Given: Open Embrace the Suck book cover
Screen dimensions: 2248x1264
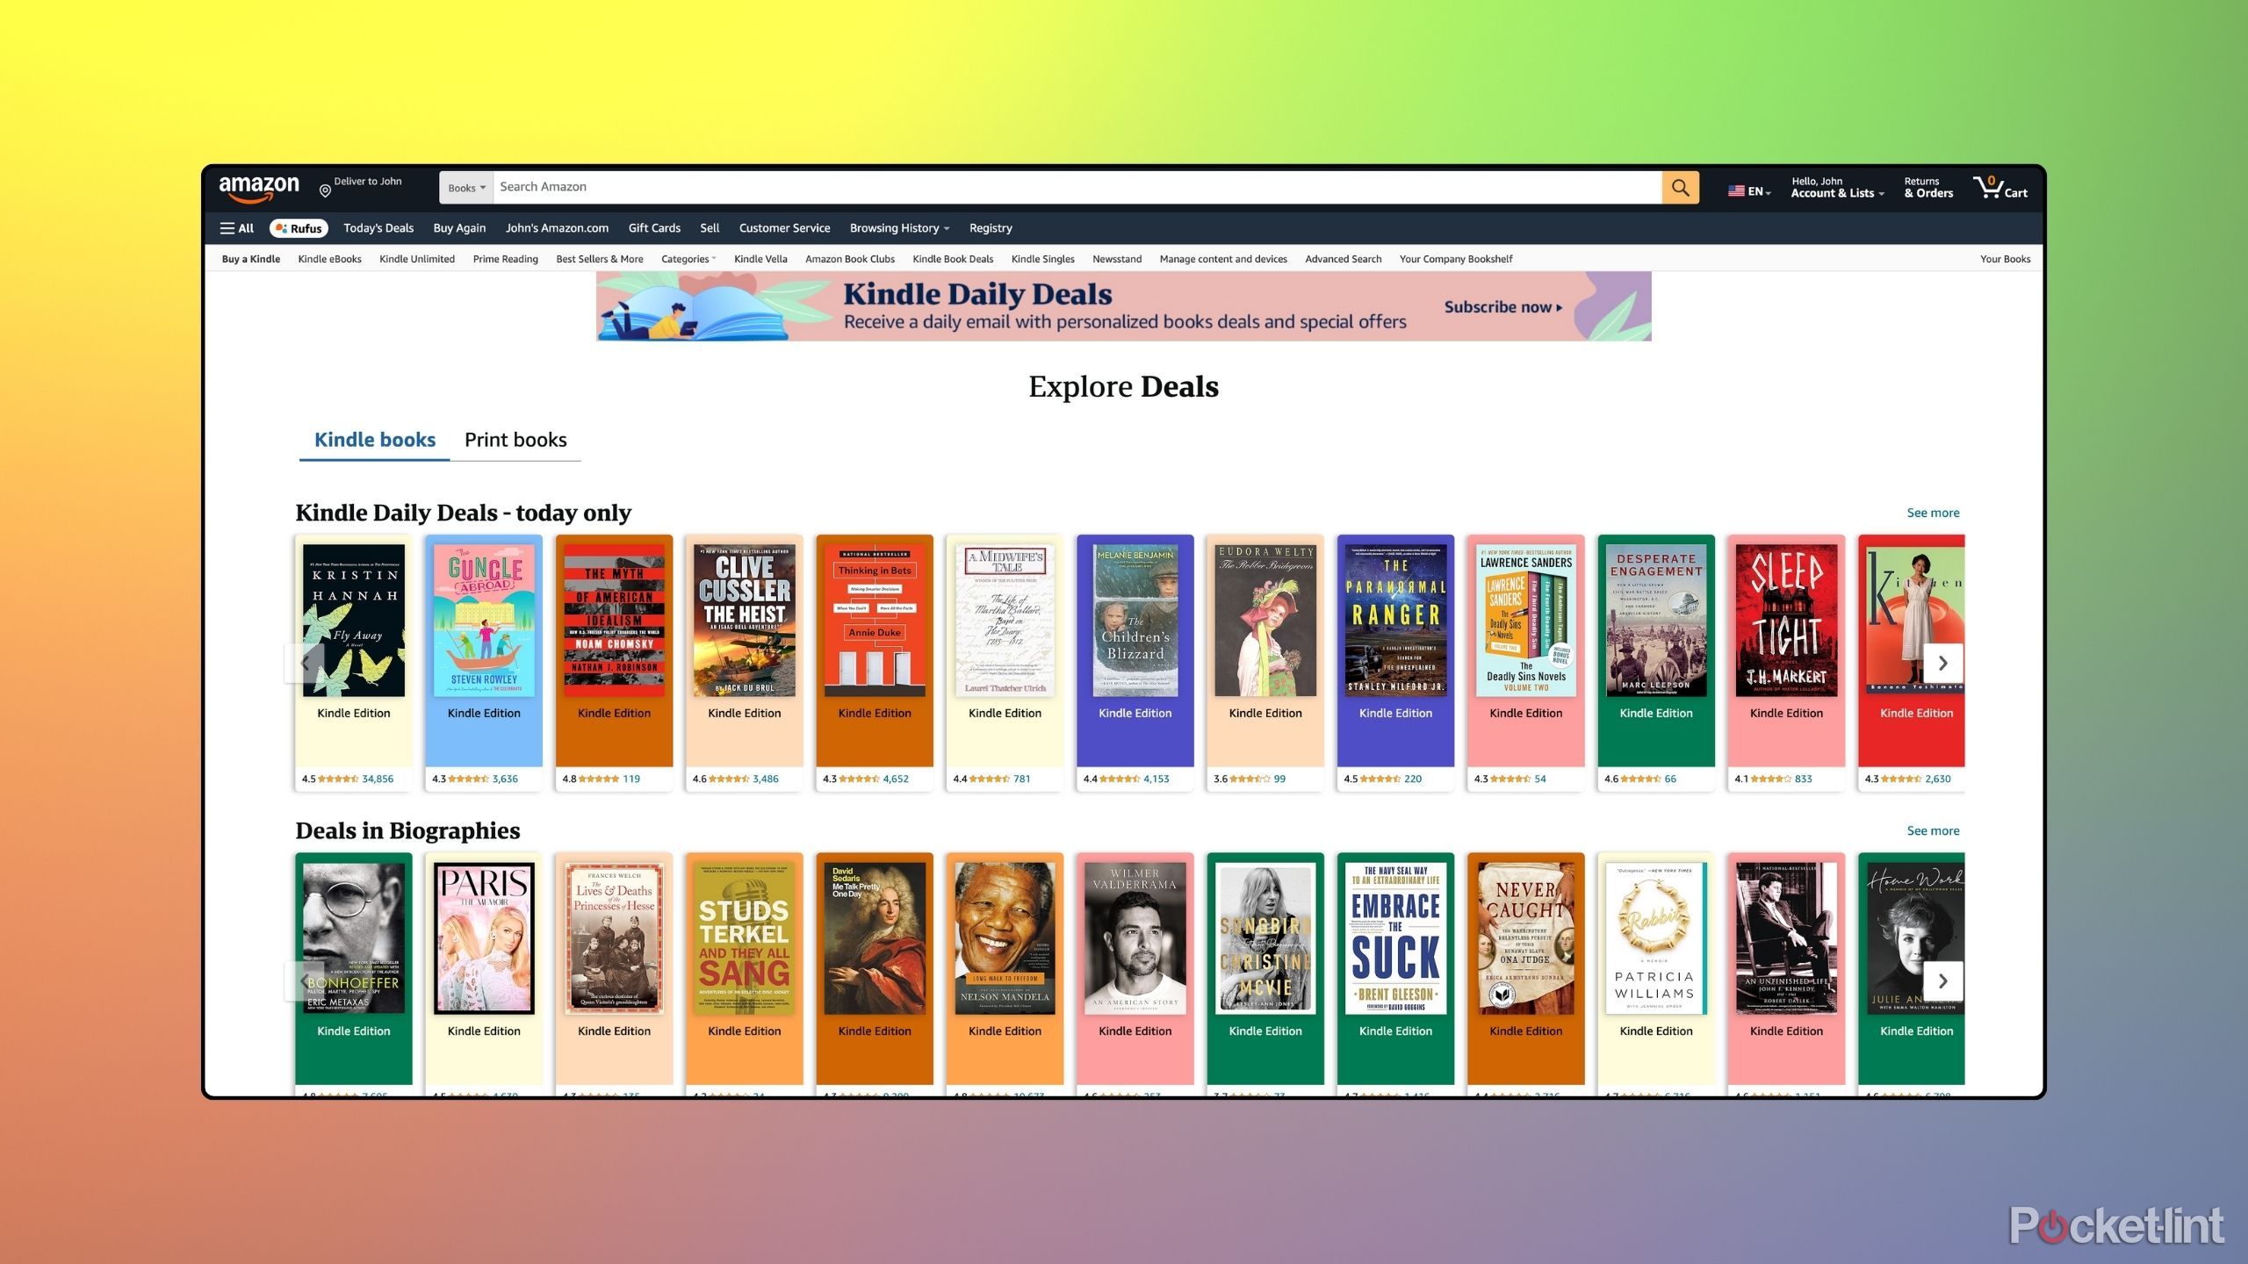Looking at the screenshot, I should 1395,938.
